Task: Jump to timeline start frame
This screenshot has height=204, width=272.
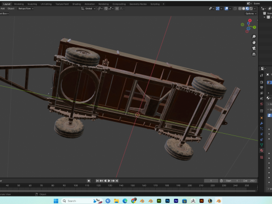Action: (x=97, y=181)
